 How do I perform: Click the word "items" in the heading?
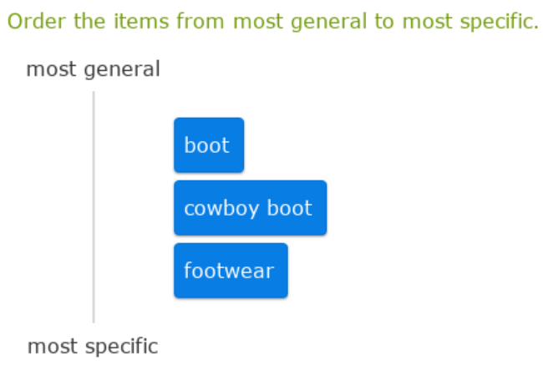pos(140,22)
